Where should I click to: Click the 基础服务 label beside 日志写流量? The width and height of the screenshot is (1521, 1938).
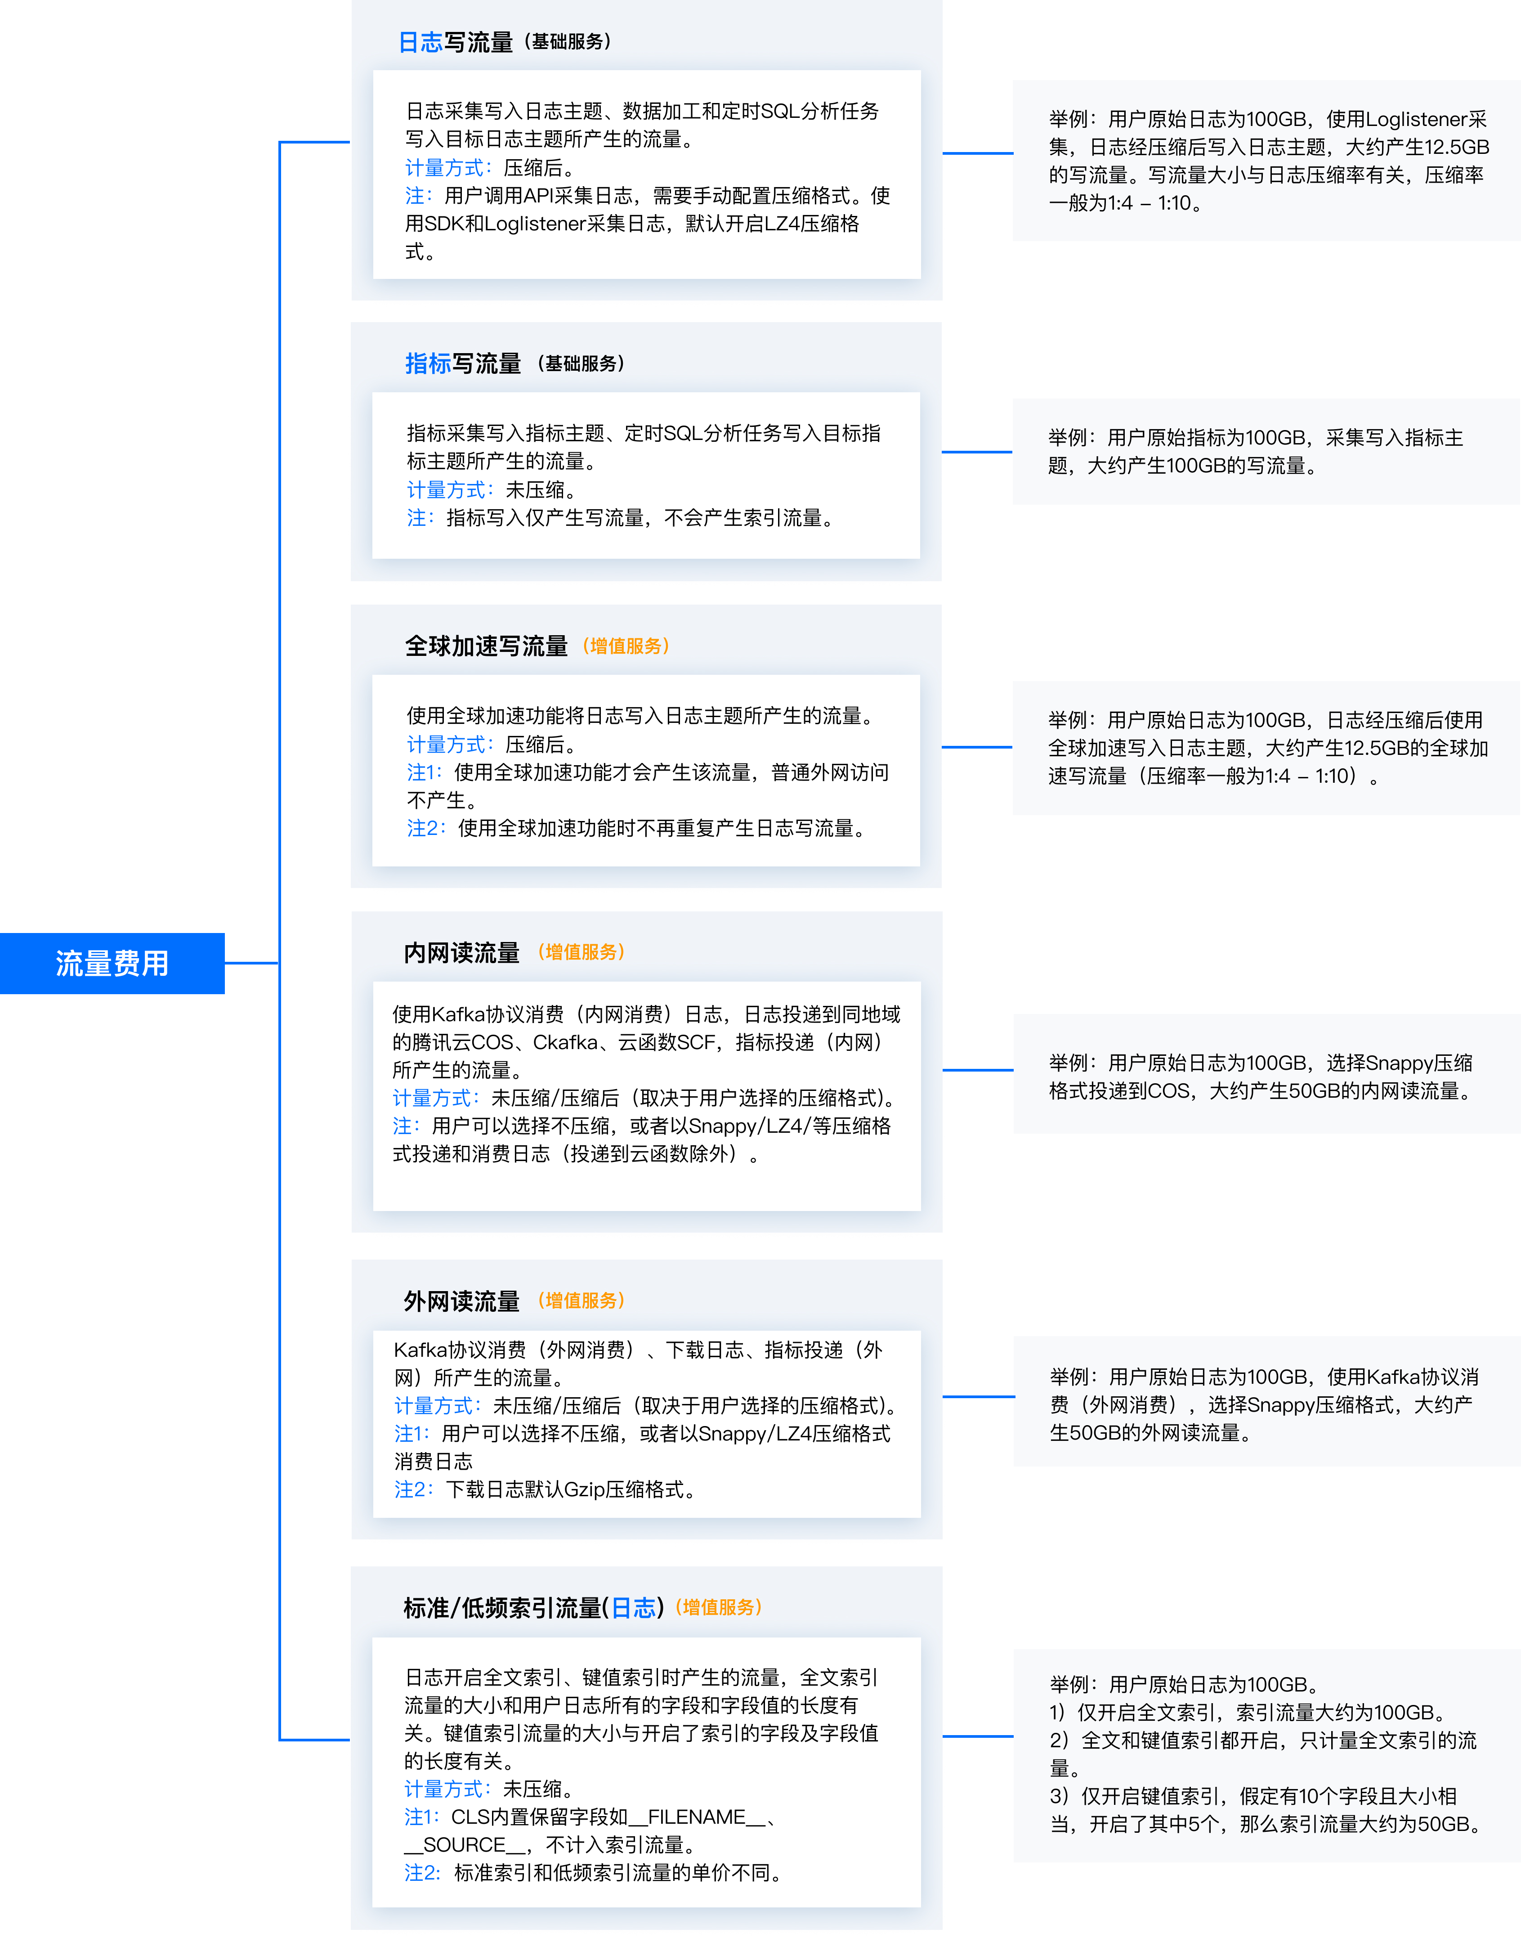567,42
